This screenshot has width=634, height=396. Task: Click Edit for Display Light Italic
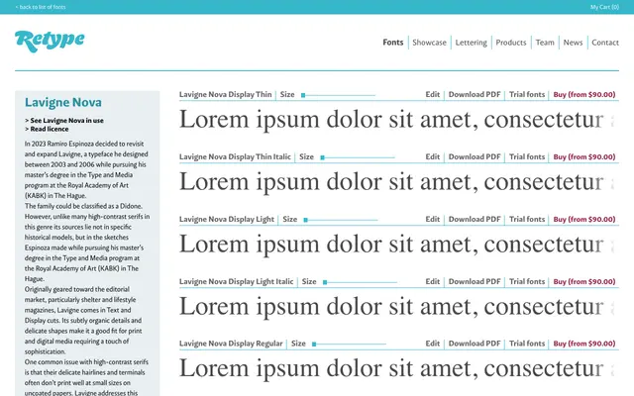[x=432, y=281]
